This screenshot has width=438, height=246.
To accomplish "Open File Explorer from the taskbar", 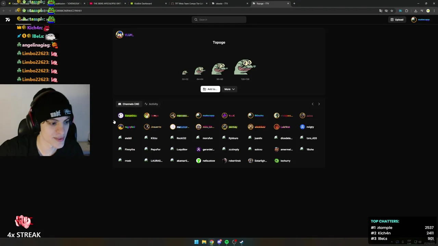I will (x=204, y=242).
